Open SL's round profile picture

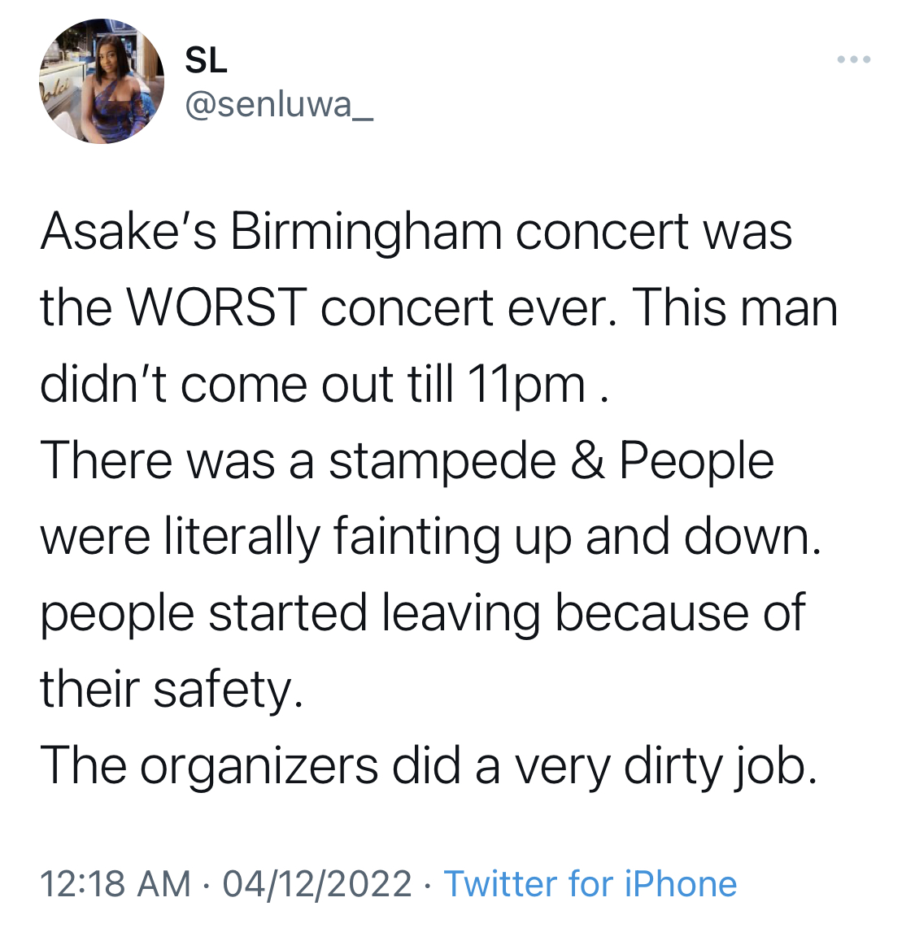(102, 81)
